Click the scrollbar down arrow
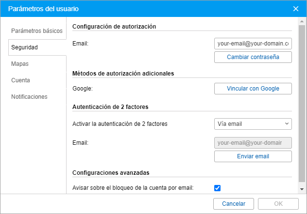This screenshot has height=214, width=307. [302, 189]
